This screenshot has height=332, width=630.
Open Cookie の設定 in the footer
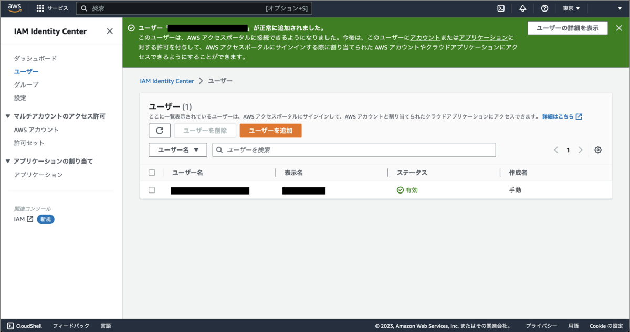606,326
